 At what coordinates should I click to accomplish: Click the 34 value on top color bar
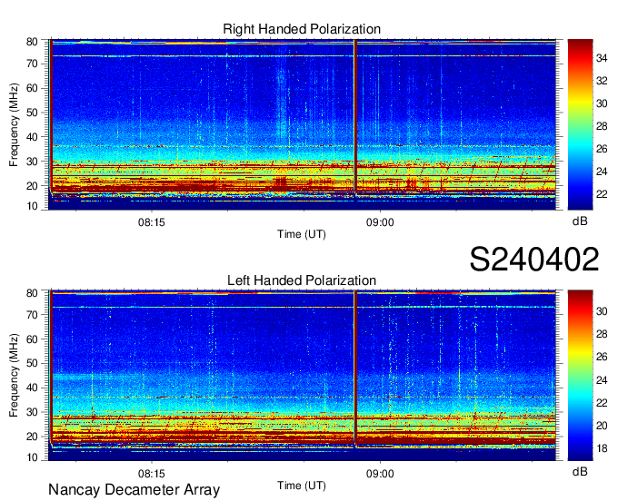point(602,58)
